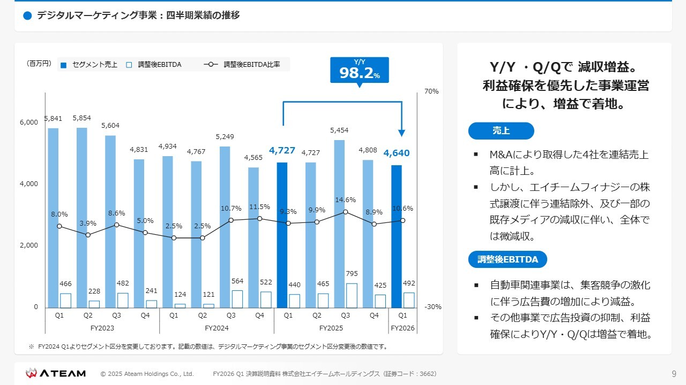Click the Ateam logo in the footer
Screen dimensions: 686x385
(x=56, y=373)
